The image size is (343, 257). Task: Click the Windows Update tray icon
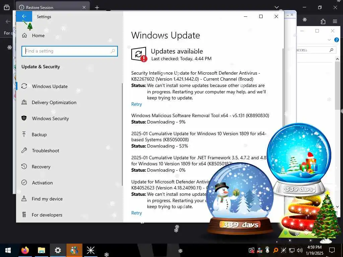coord(252,250)
